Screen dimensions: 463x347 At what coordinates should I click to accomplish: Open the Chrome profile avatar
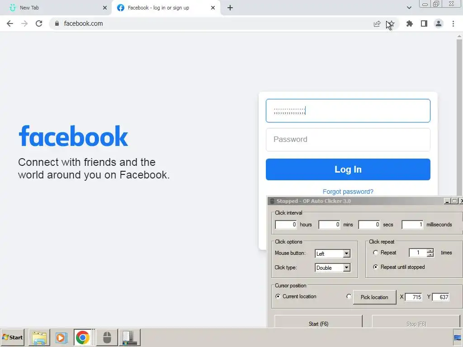(x=439, y=23)
